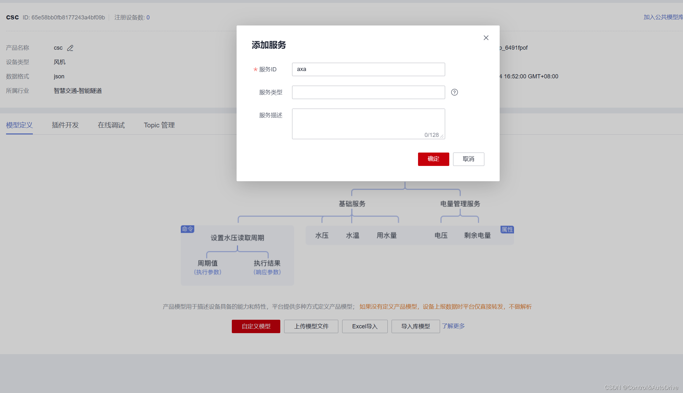The image size is (683, 393).
Task: Close the 添加服务 dialog with X
Action: point(486,38)
